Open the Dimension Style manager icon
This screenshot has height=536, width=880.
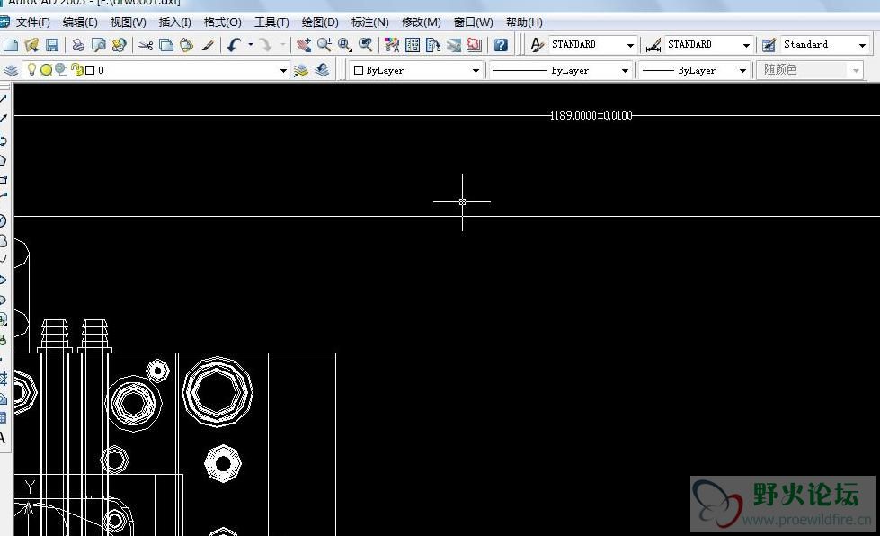tap(653, 45)
